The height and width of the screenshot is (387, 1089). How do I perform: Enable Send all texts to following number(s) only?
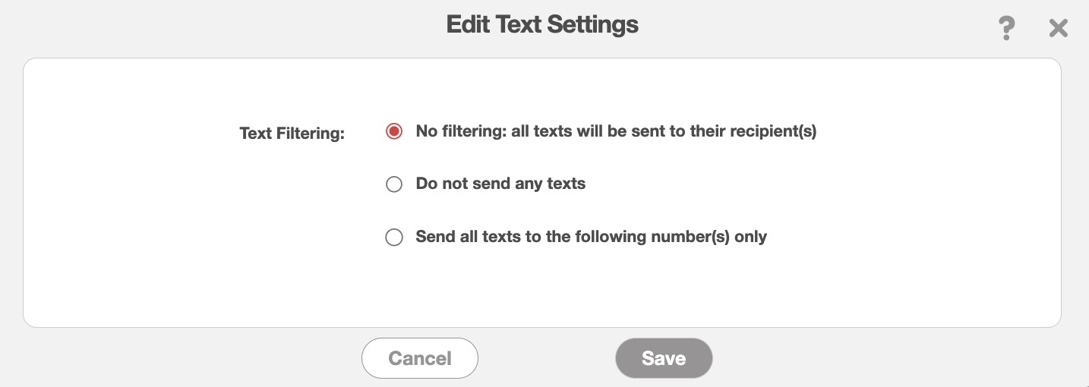pos(394,238)
